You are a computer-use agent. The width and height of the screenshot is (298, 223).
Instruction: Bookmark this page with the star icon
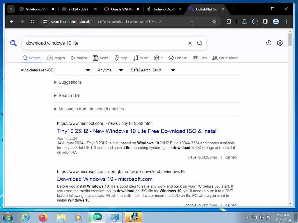point(214,21)
